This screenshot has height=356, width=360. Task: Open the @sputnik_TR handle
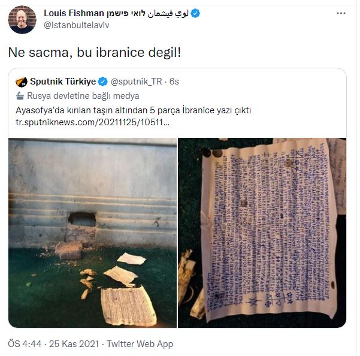(x=136, y=82)
